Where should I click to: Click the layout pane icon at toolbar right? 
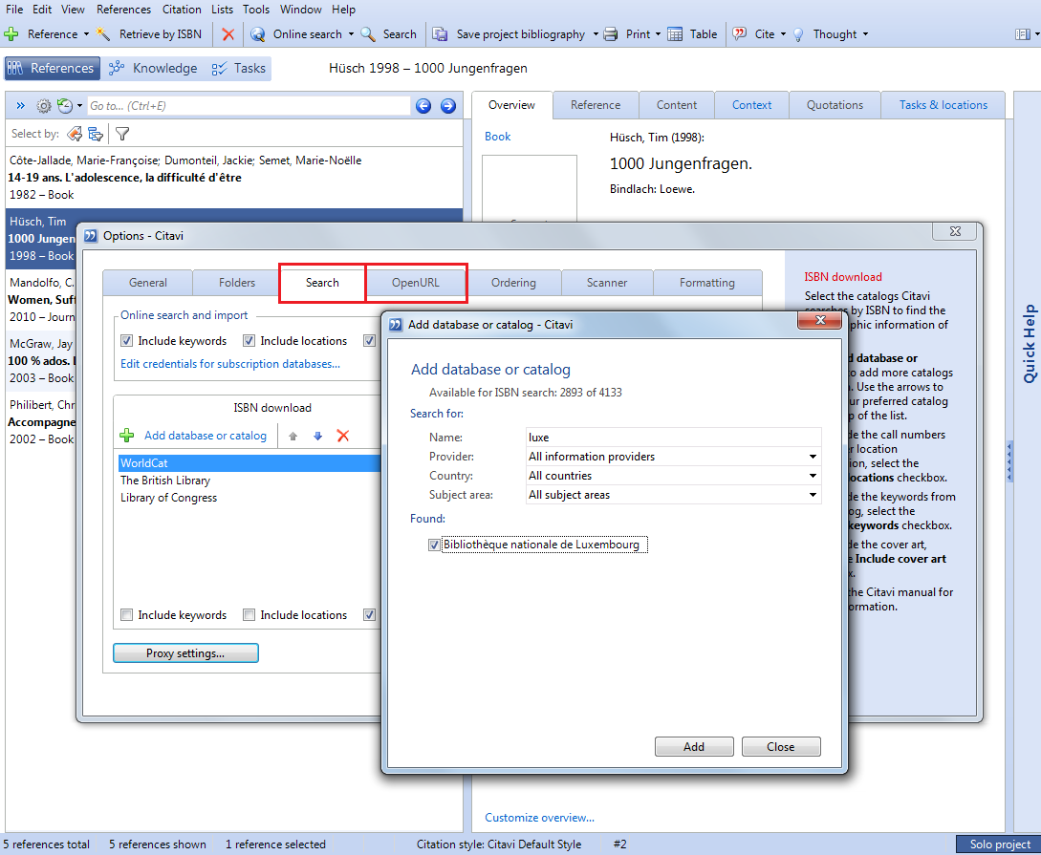pos(1023,33)
